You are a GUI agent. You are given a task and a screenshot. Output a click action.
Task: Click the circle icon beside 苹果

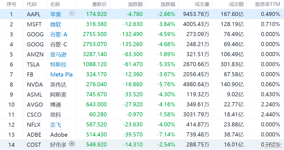coord(72,13)
